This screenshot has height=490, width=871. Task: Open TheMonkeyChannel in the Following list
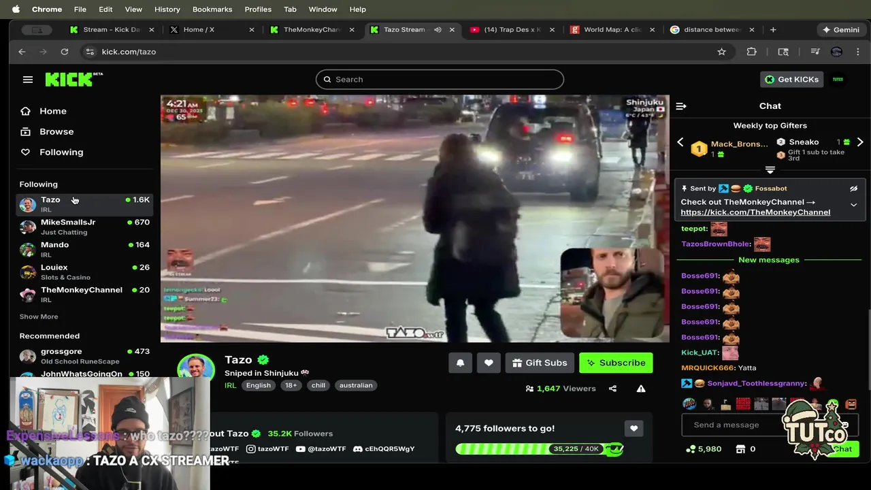pyautogui.click(x=84, y=294)
